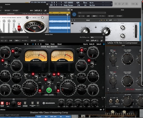143x118 pixels.
Task: Select the Cymbal track at bottom
Action: 39,117
